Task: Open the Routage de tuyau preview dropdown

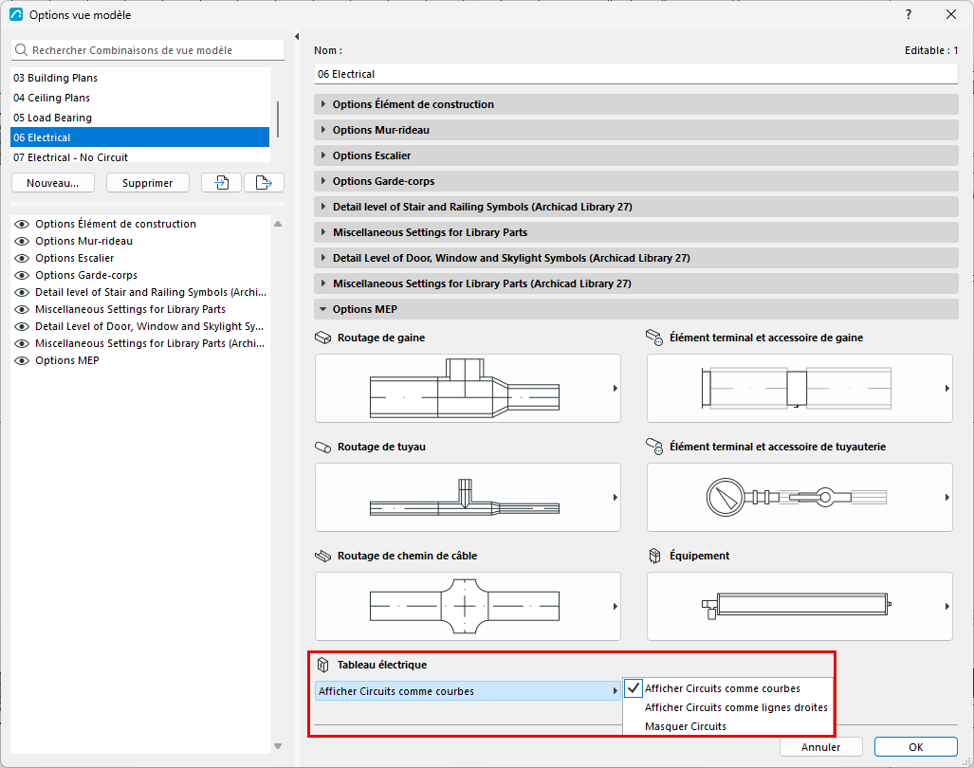Action: pyautogui.click(x=468, y=498)
